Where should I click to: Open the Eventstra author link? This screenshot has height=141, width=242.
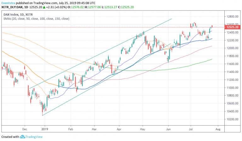click(9, 2)
